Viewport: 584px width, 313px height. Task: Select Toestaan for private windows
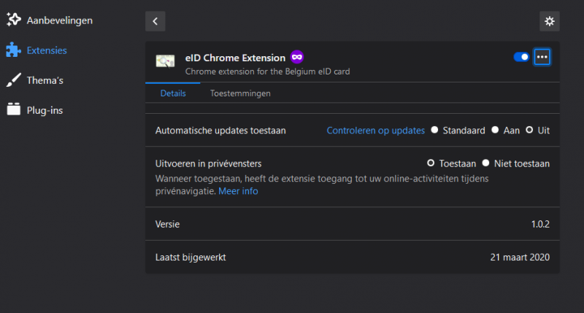click(x=431, y=163)
